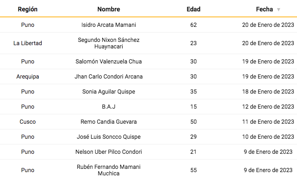Sort table by Edad column header
This screenshot has height=177, width=297.
point(193,9)
